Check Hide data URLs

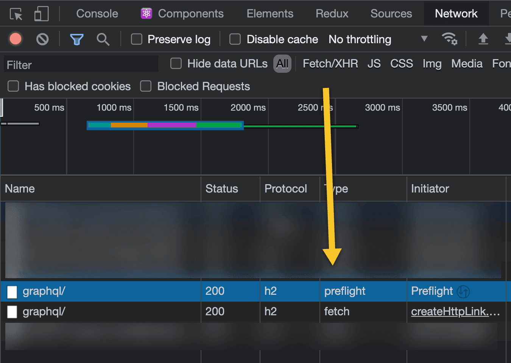pos(176,63)
